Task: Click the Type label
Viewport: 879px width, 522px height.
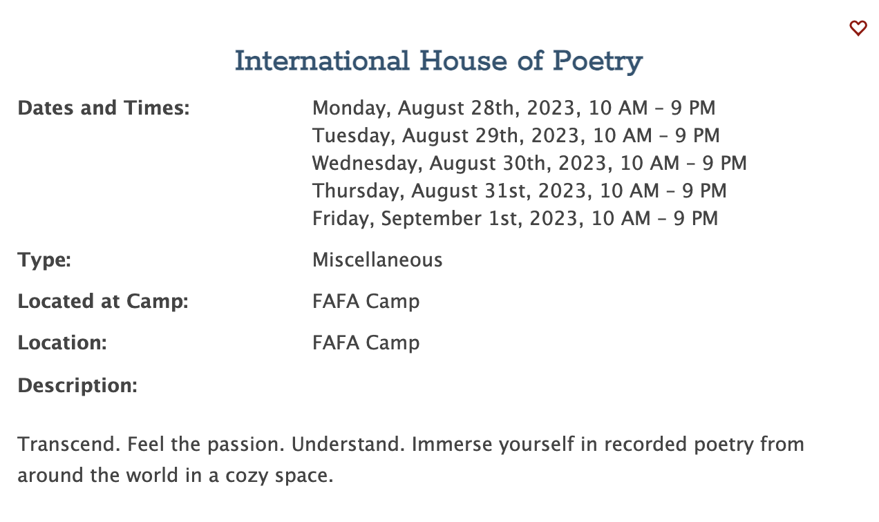Action: pos(44,260)
